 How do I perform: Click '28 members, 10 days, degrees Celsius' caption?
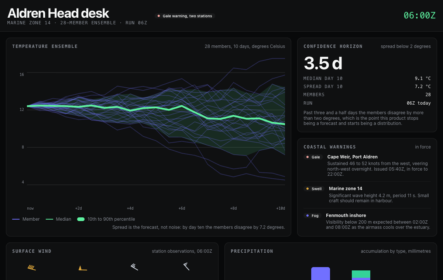[245, 46]
